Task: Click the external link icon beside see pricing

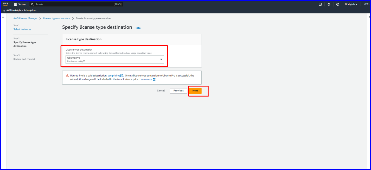Action: 122,76
